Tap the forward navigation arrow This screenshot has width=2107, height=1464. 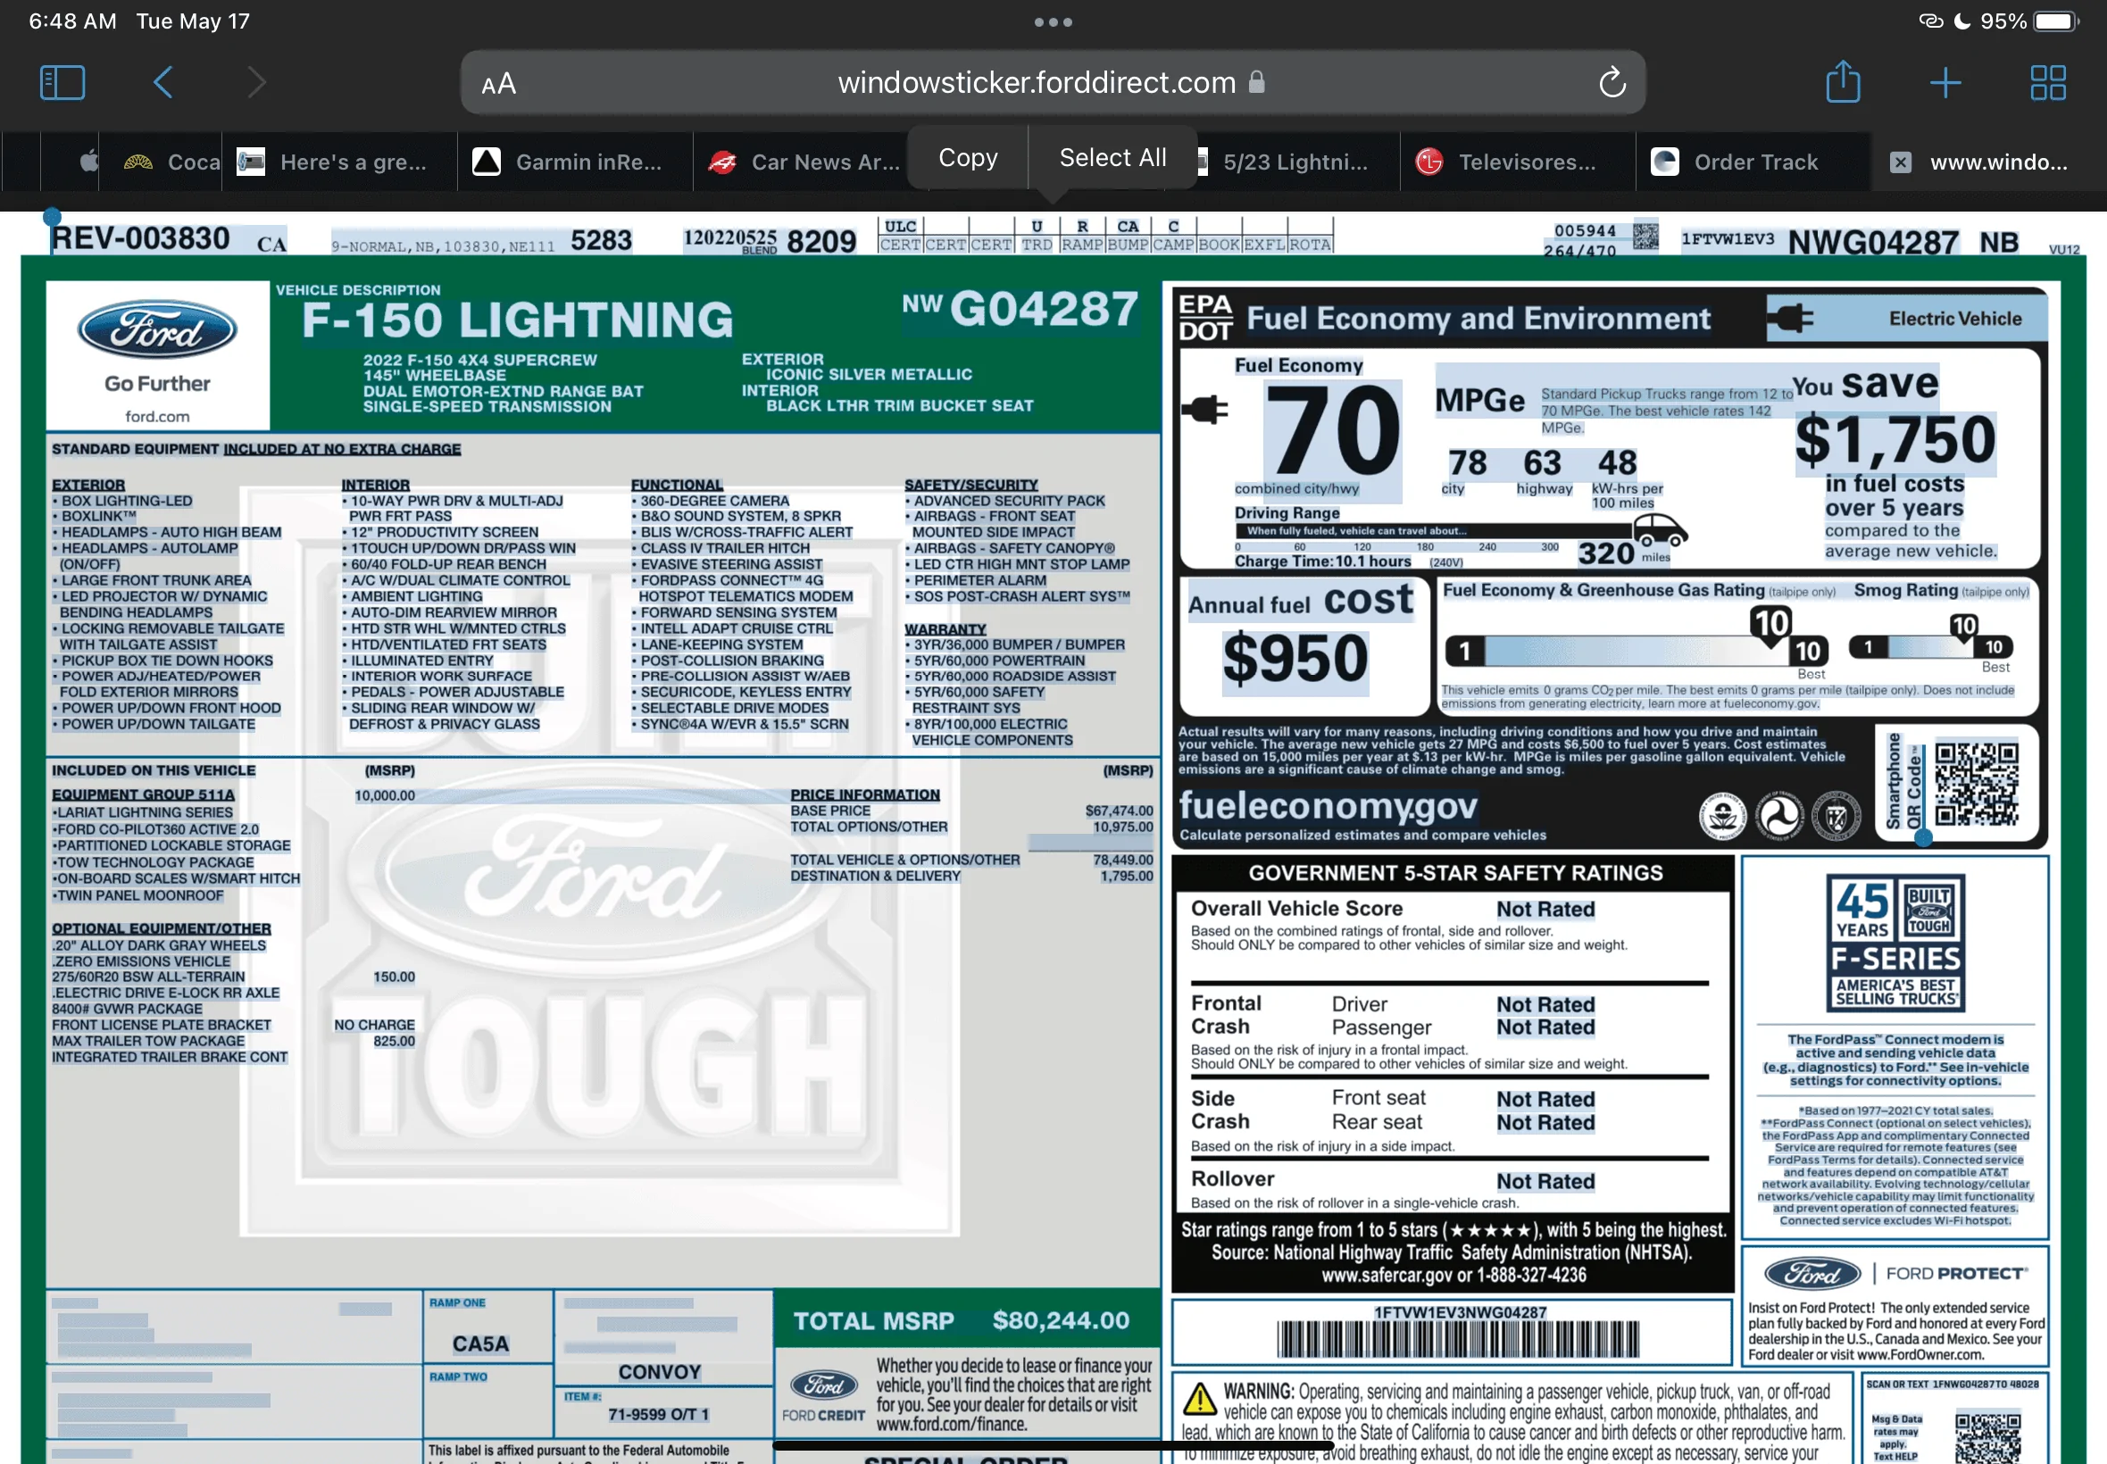257,82
